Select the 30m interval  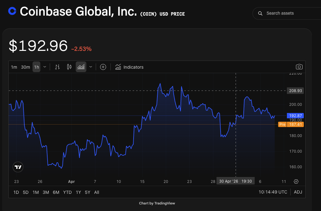(25, 67)
